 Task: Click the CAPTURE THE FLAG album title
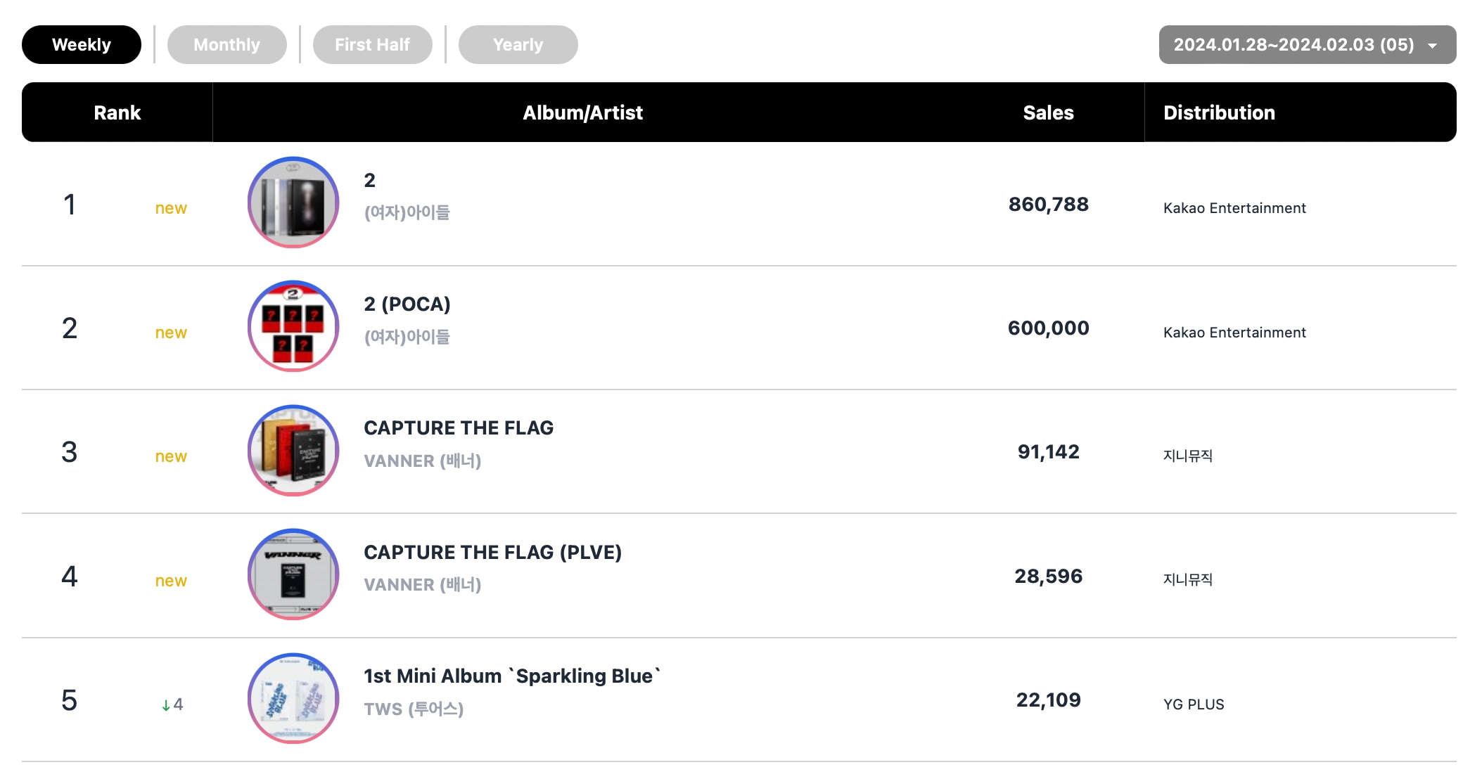[459, 428]
